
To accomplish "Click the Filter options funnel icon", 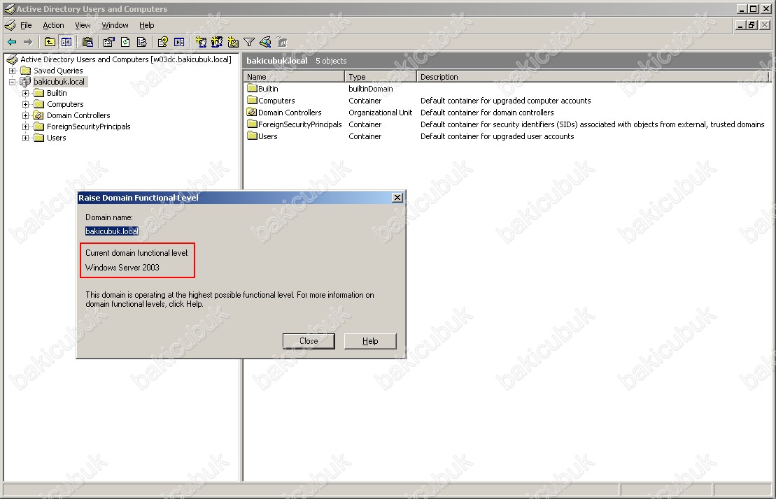I will (249, 43).
